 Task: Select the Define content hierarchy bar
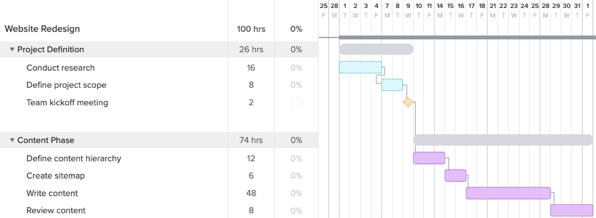click(x=429, y=158)
